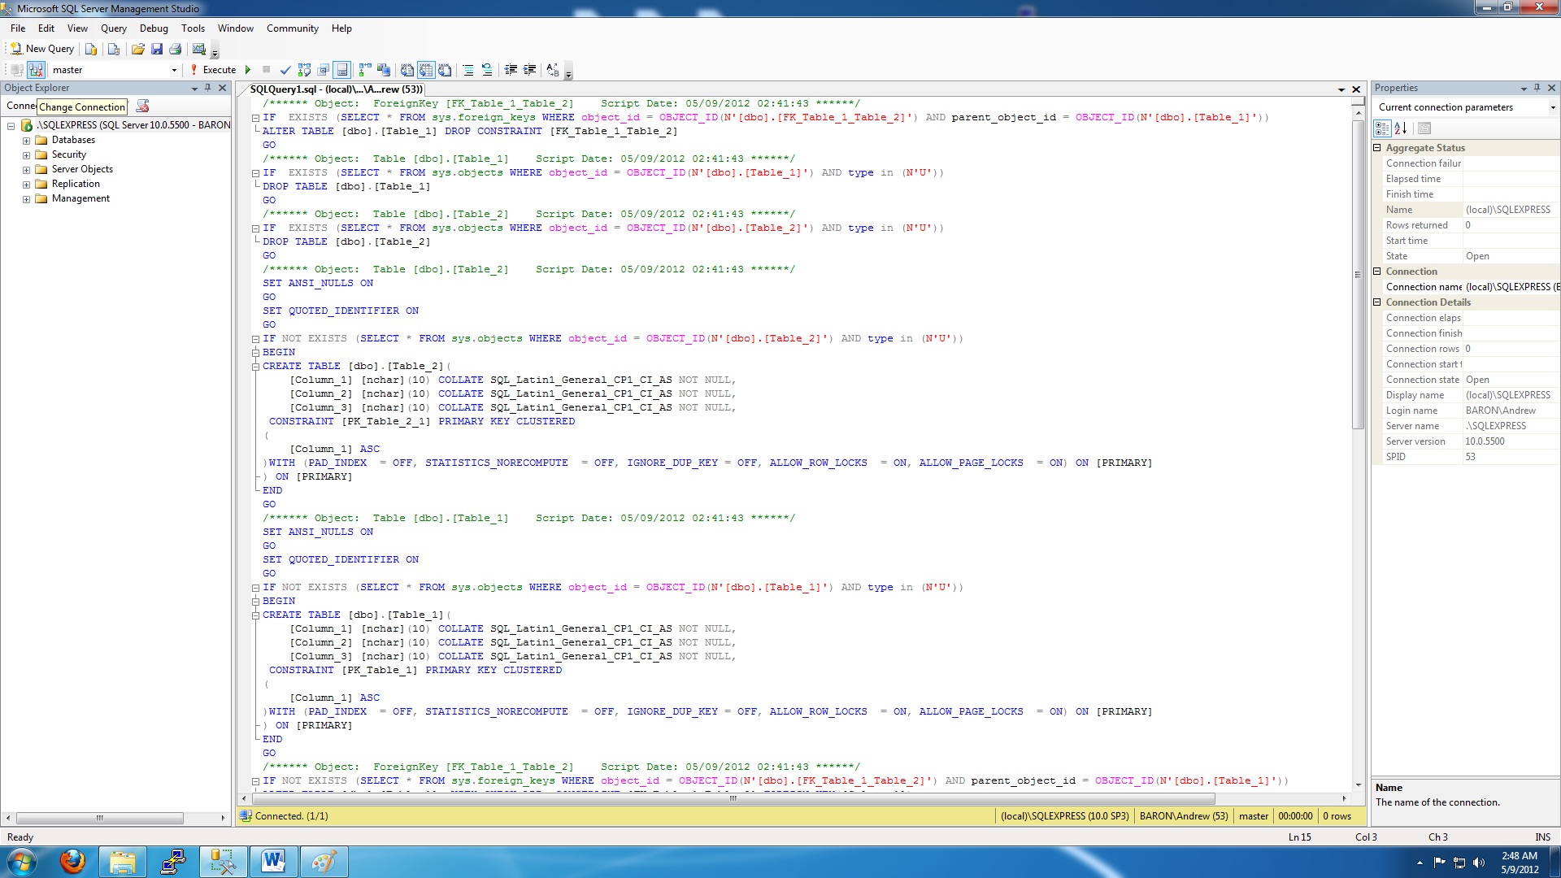Click the Save query icon

click(158, 48)
